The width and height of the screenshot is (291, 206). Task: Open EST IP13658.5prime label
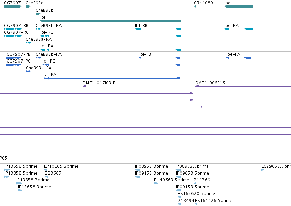click(x=21, y=166)
